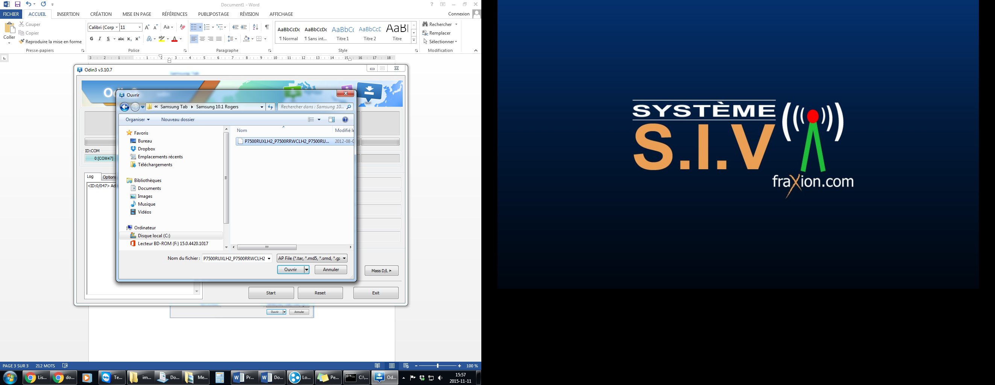
Task: Click the sort A-Z icon
Action: coord(255,27)
